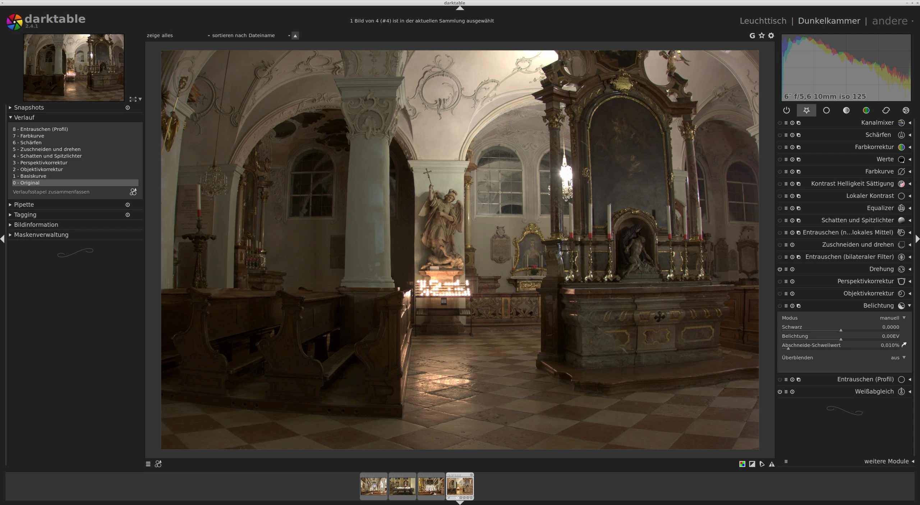This screenshot has height=505, width=920.
Task: Click Verlaufsstapel zusammenfassen button
Action: [51, 192]
